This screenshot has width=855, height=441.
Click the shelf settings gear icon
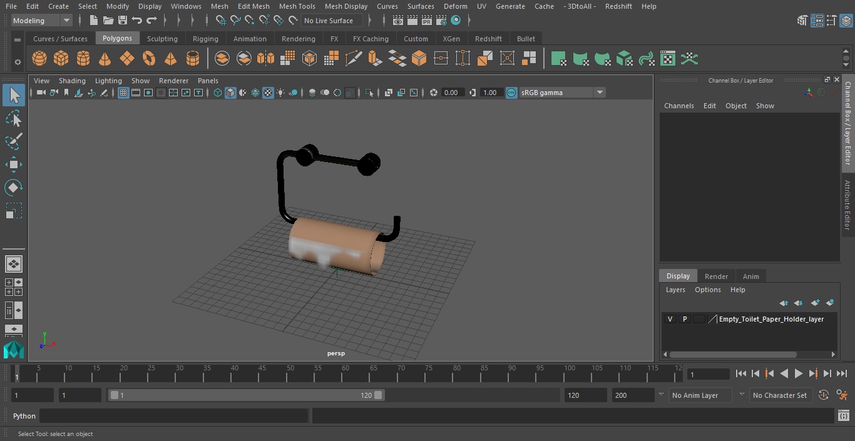click(18, 61)
